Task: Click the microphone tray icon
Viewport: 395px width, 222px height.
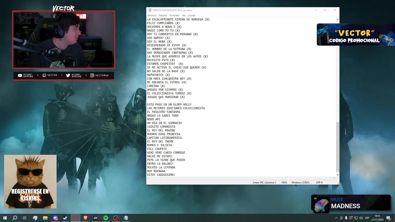Action: 346,218
